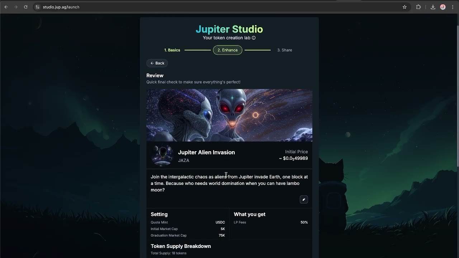Image resolution: width=459 pixels, height=258 pixels.
Task: Click the 'Setting' heading
Action: [159, 214]
